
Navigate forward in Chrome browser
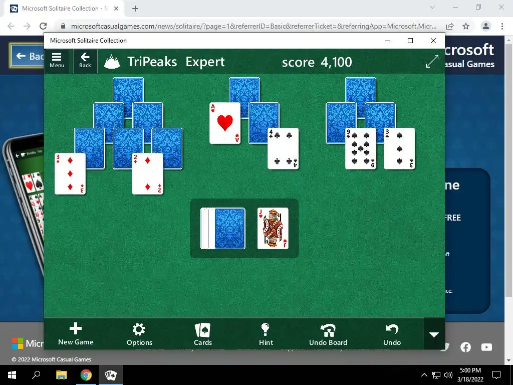27,26
